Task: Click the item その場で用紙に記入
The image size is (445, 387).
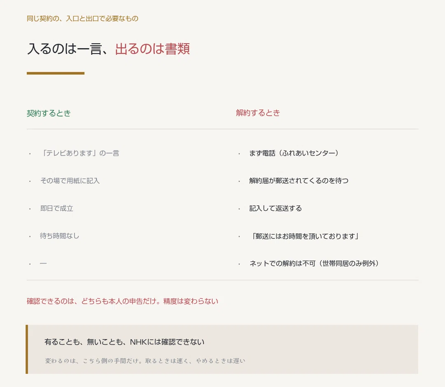Action: click(x=70, y=181)
